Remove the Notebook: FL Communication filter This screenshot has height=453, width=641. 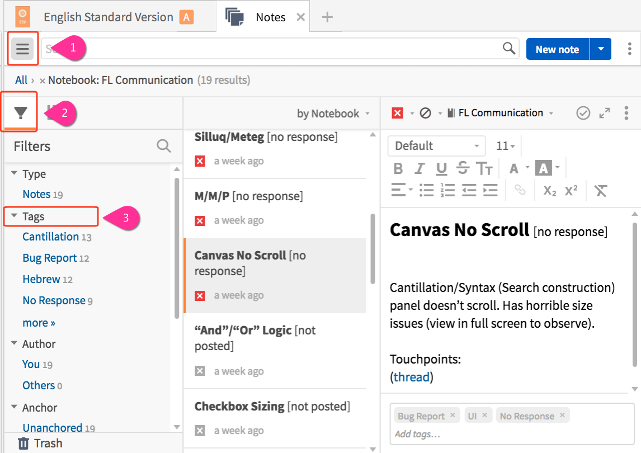click(42, 81)
